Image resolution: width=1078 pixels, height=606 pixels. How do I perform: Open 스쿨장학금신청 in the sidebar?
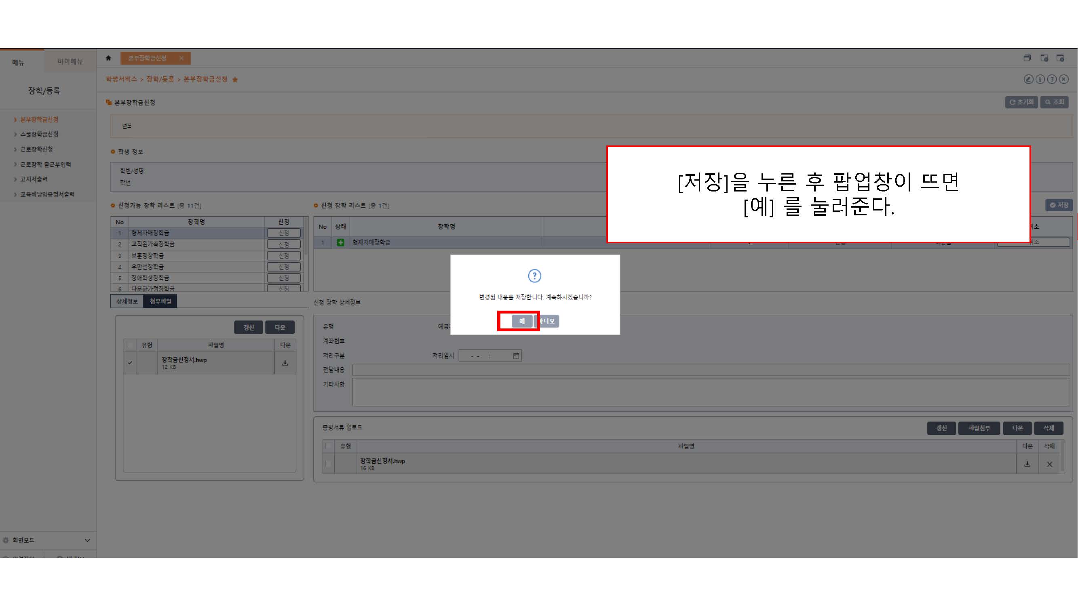39,134
